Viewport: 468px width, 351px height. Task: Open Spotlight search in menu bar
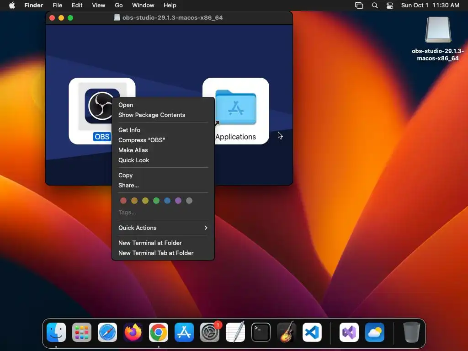coord(375,5)
